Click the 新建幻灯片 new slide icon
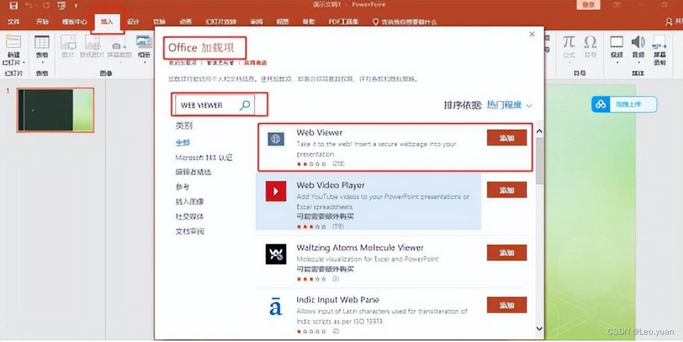This screenshot has height=342, width=683. tap(13, 41)
